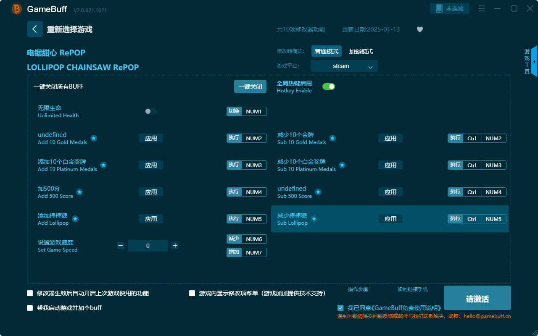Check the 帮我启动游戏并加个buff checkbox
The image size is (538, 336).
pyautogui.click(x=30, y=307)
